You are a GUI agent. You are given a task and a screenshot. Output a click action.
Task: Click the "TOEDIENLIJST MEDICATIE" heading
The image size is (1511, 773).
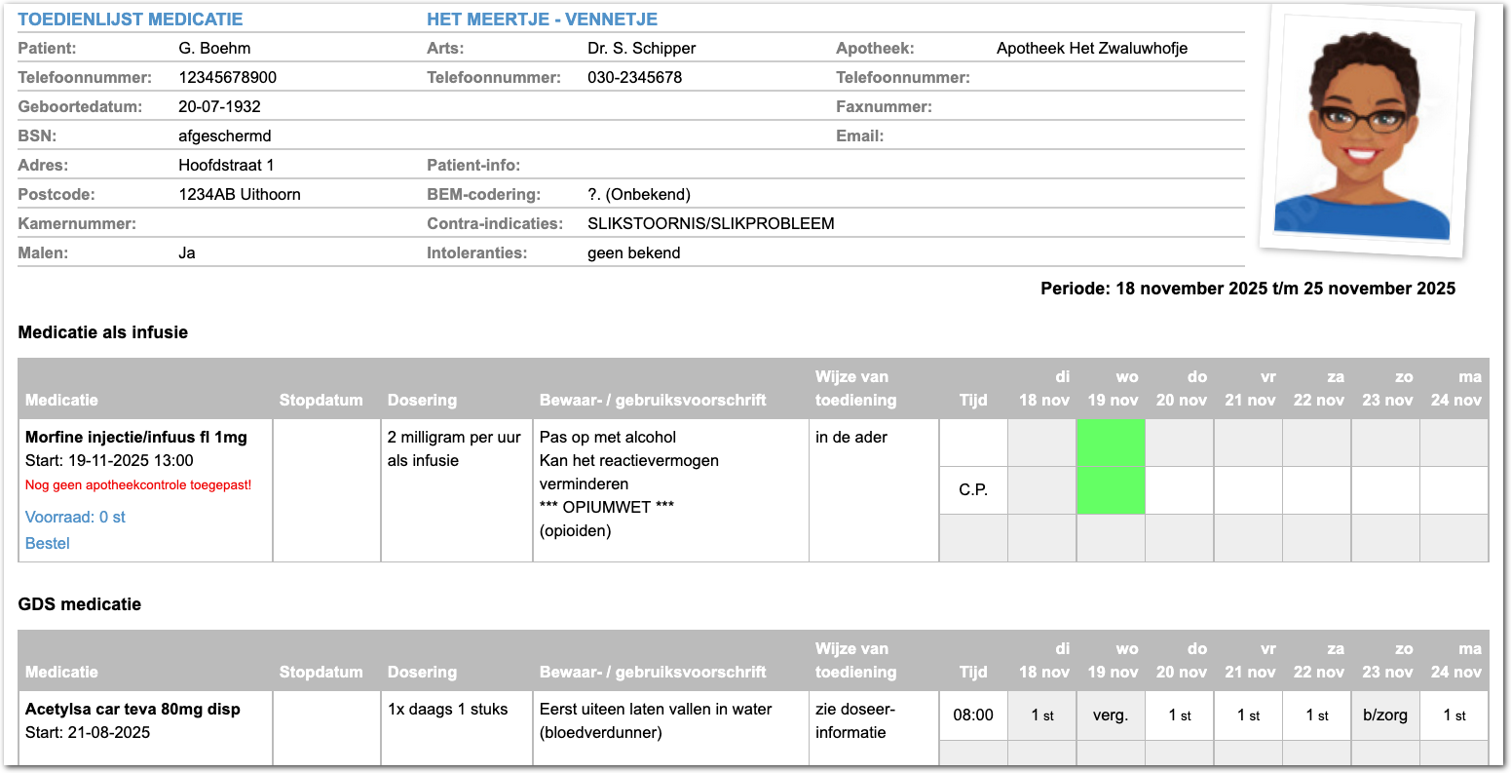pos(131,19)
